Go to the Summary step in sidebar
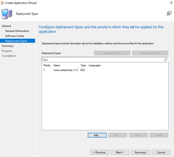 (x=8, y=46)
